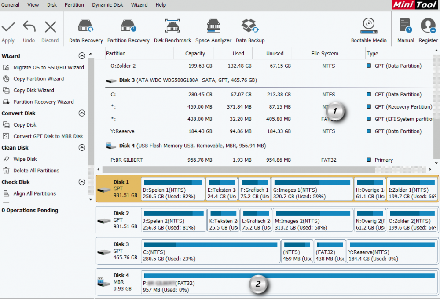Click the Register account icon
The image size is (440, 299).
tap(428, 26)
